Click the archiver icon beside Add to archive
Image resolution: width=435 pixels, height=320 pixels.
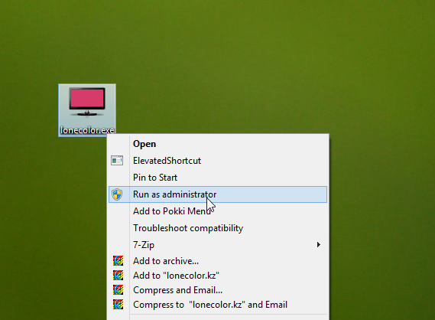(x=118, y=261)
